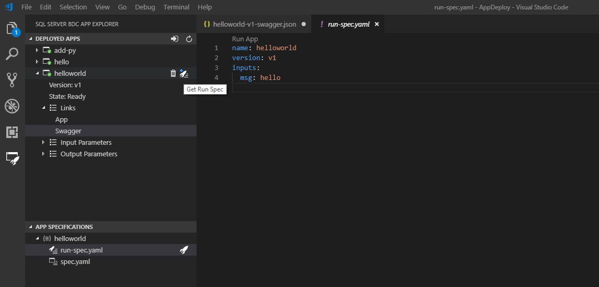Viewport: 599px width, 287px height.
Task: Open the Go menu
Action: (x=122, y=7)
